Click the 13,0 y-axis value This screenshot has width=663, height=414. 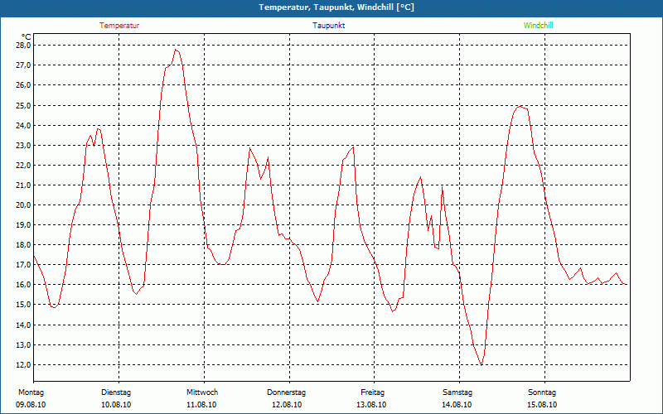[23, 344]
